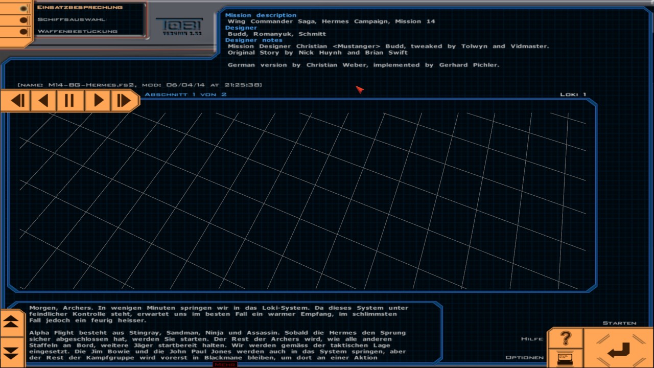Jump to the first briefing stage
Image resolution: width=654 pixels, height=368 pixels.
point(18,100)
